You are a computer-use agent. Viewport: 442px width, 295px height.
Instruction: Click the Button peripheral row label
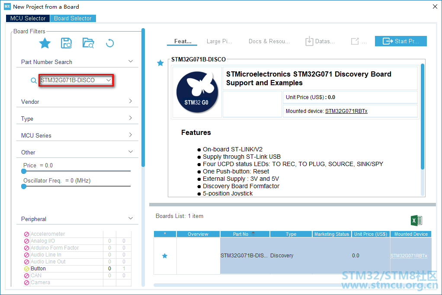(38, 269)
